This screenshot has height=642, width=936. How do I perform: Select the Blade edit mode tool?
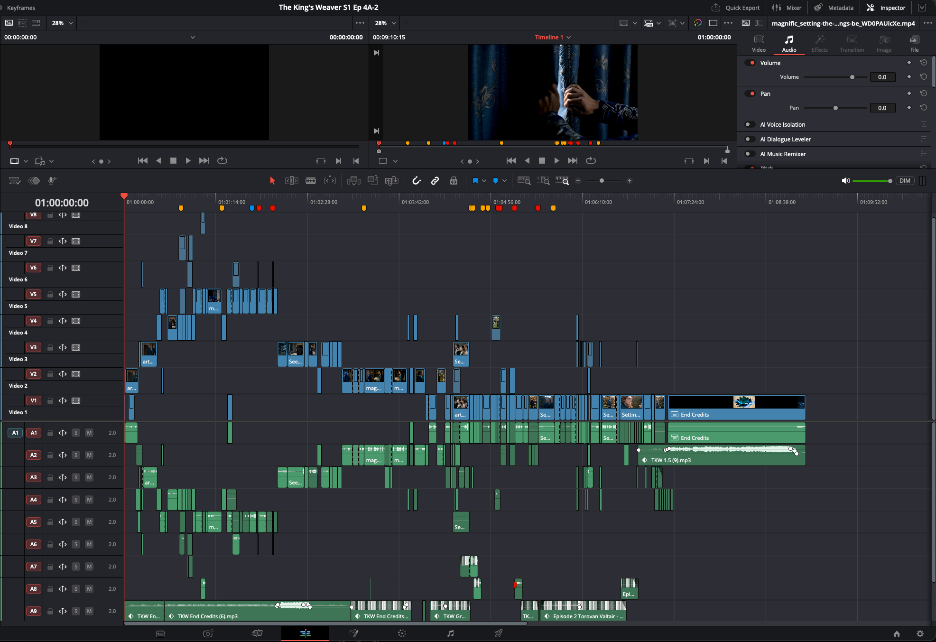point(311,181)
